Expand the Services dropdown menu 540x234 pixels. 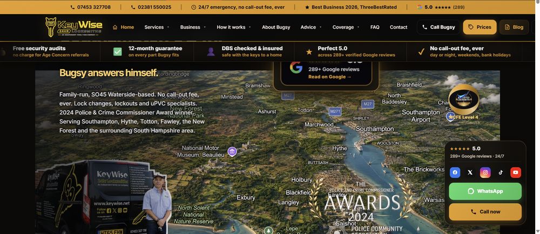click(157, 27)
